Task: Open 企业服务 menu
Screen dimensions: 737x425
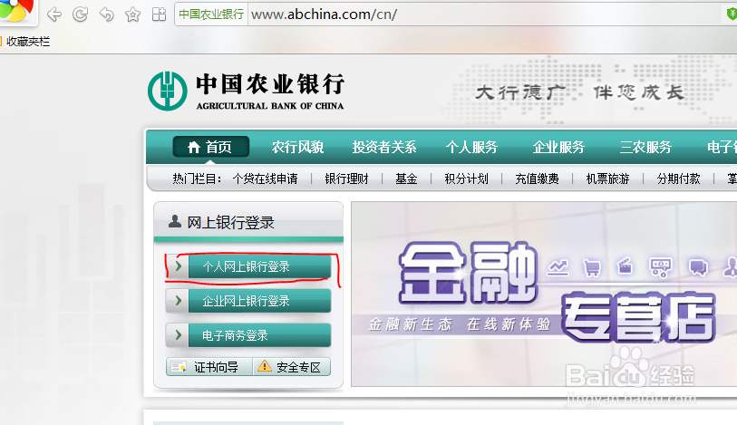Action: tap(558, 147)
